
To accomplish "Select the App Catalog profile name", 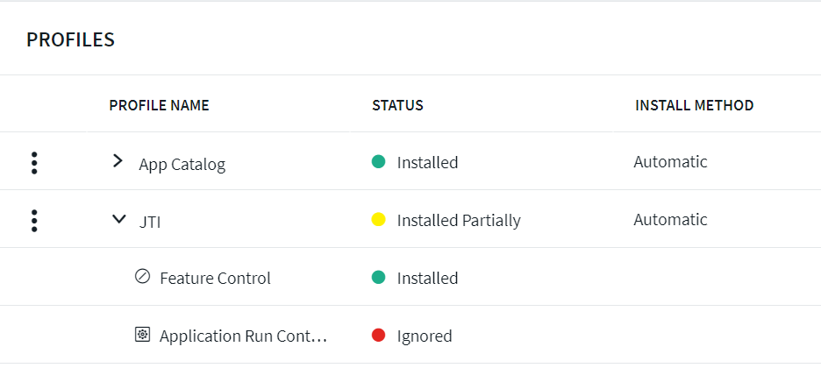I will pos(182,164).
